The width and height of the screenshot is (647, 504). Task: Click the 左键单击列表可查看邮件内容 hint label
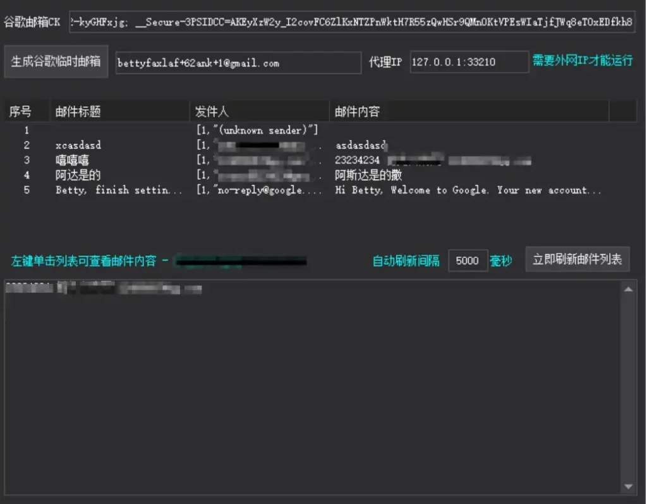(x=84, y=261)
